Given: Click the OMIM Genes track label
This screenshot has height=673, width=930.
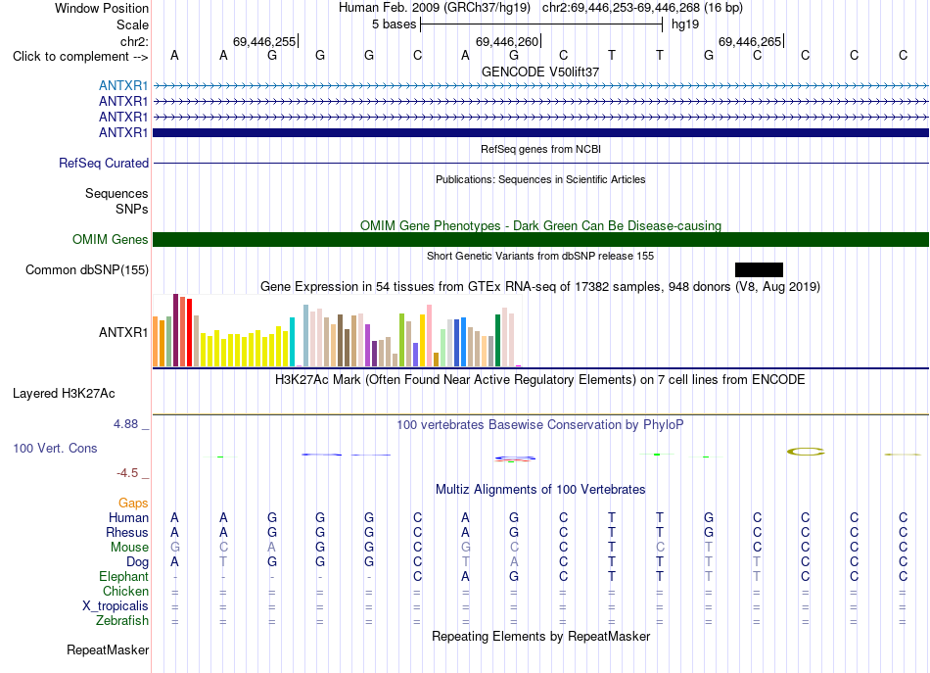Looking at the screenshot, I should tap(111, 240).
